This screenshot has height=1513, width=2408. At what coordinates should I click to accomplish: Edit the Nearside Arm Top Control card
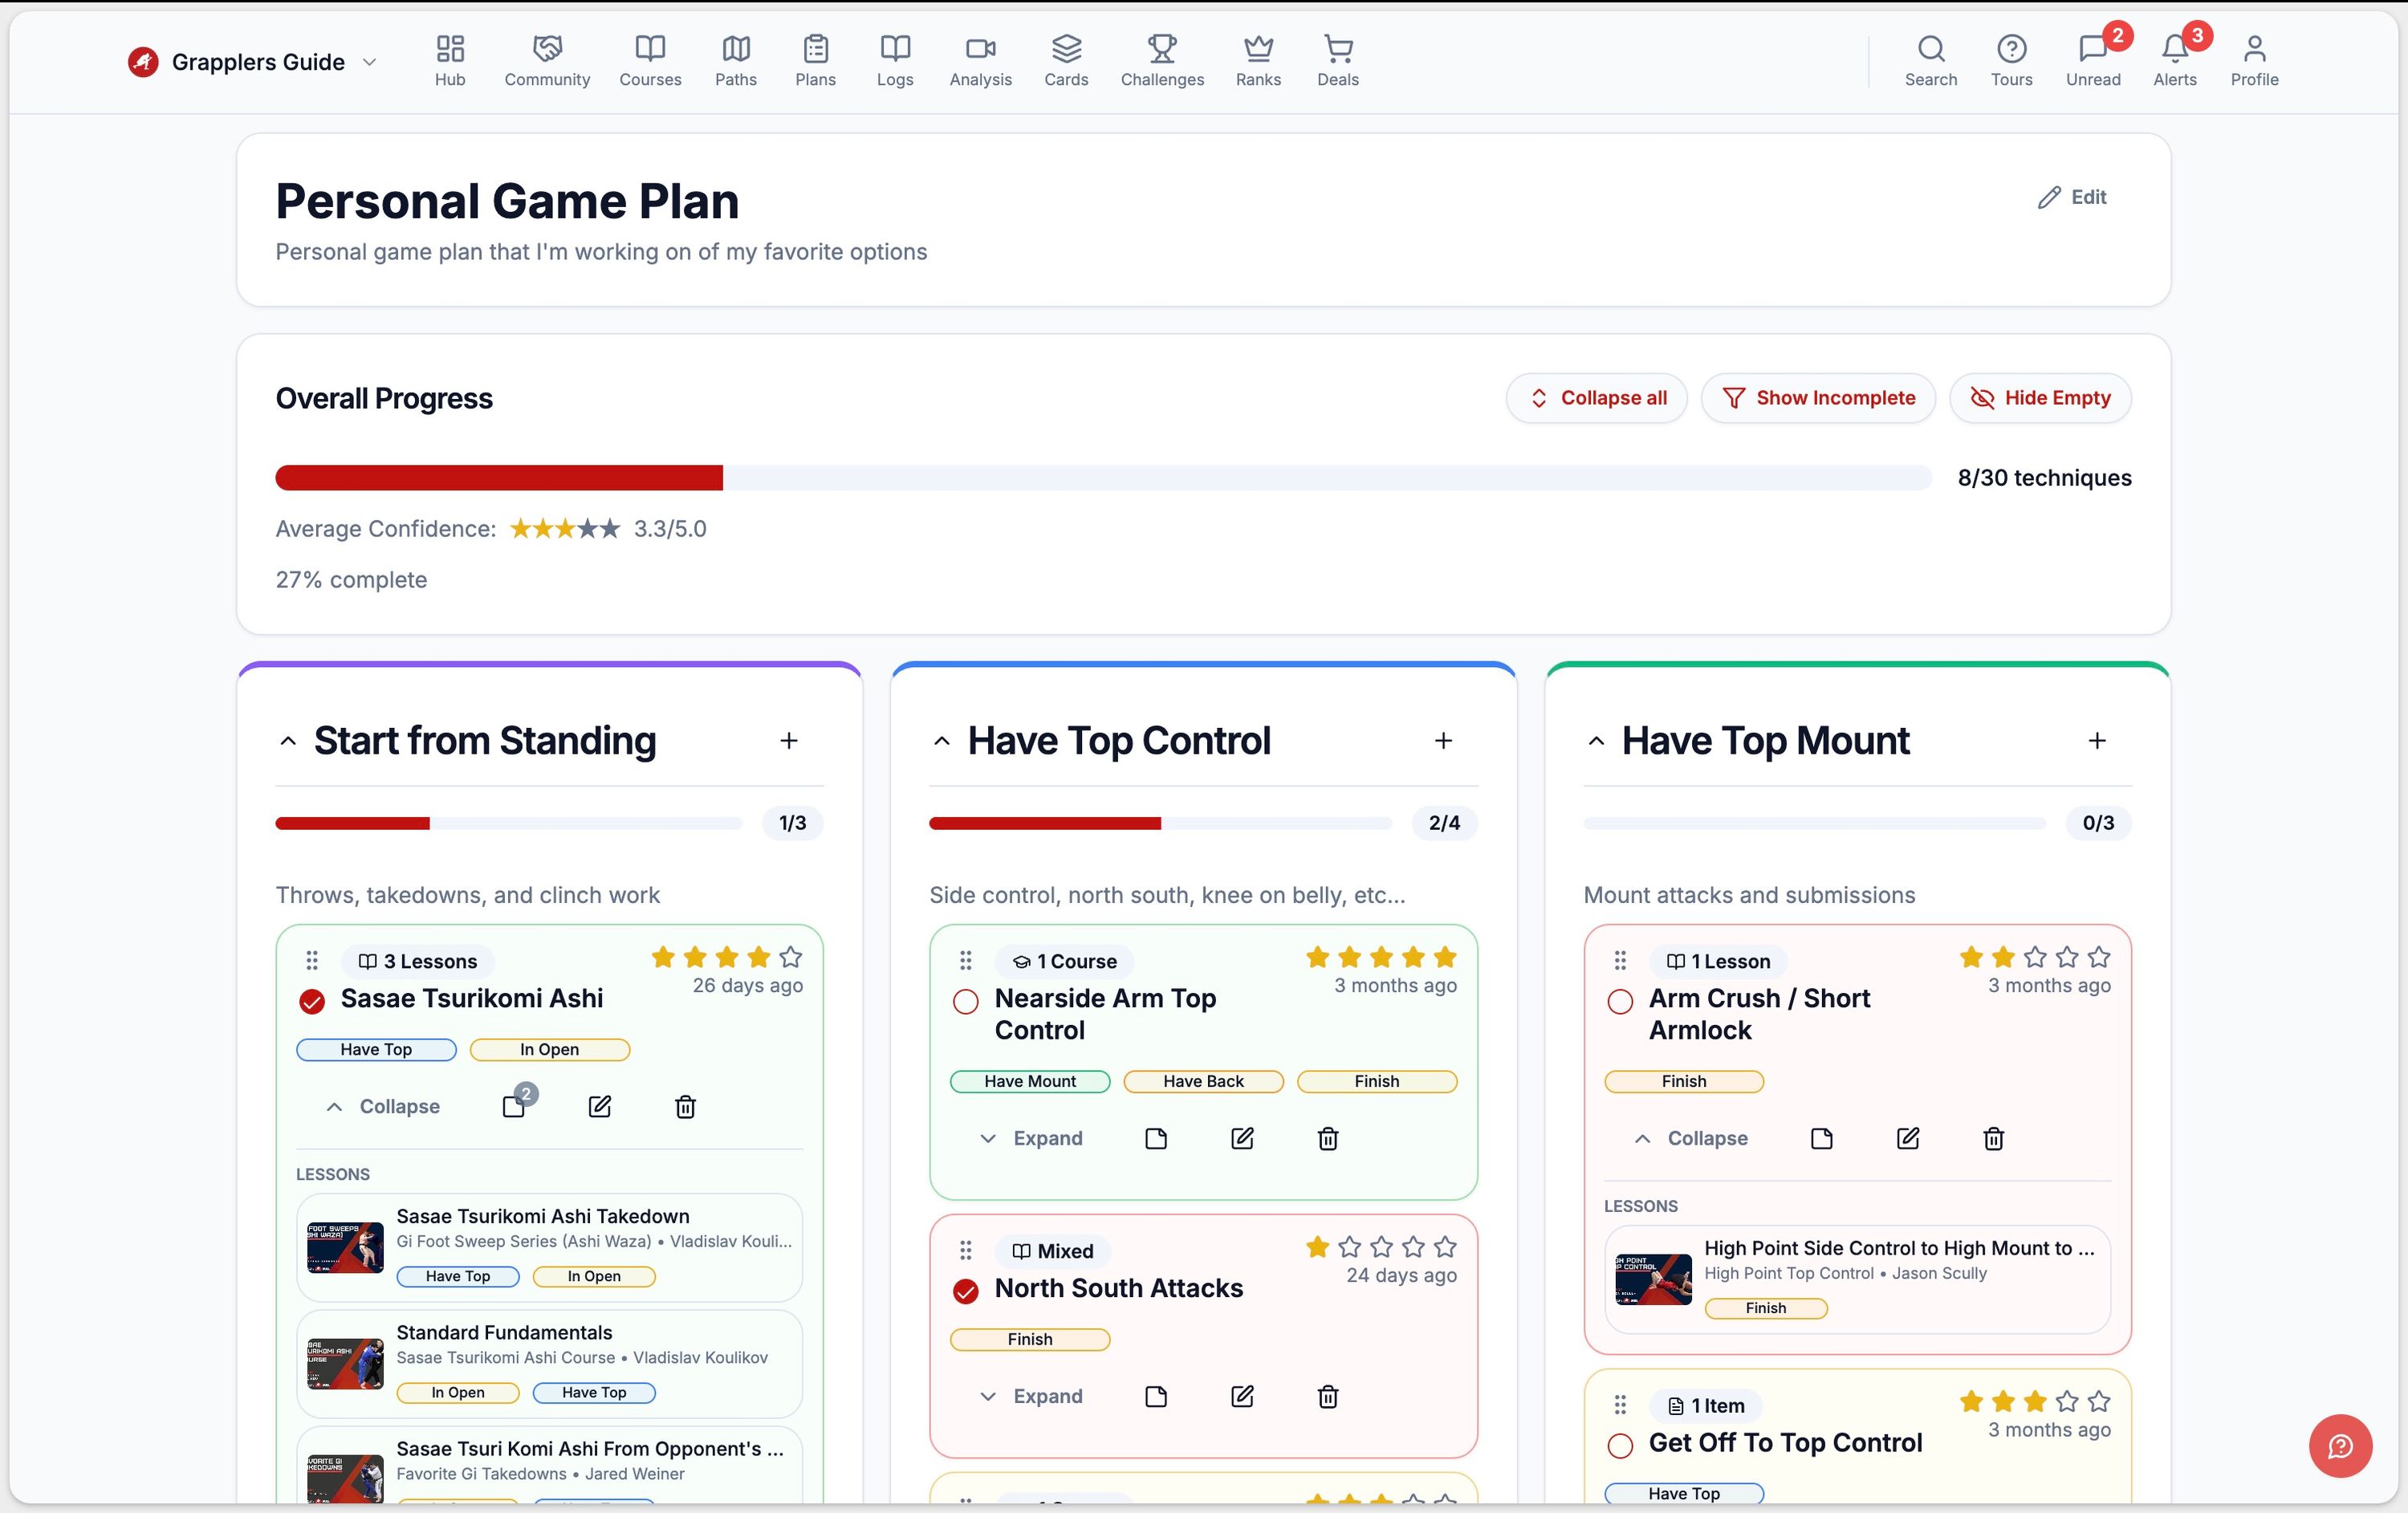pyautogui.click(x=1242, y=1138)
